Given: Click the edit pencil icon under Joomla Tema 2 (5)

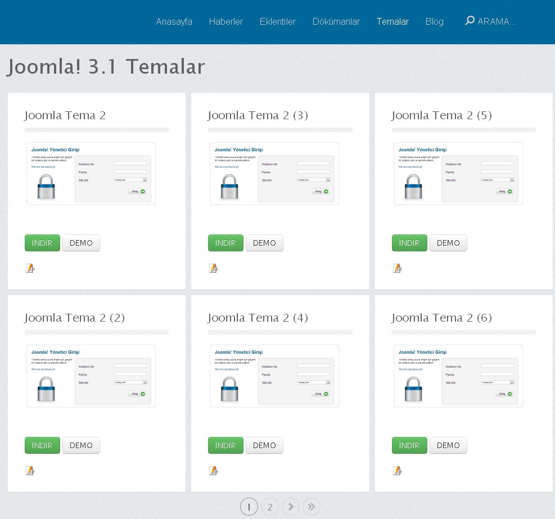Looking at the screenshot, I should [x=398, y=268].
